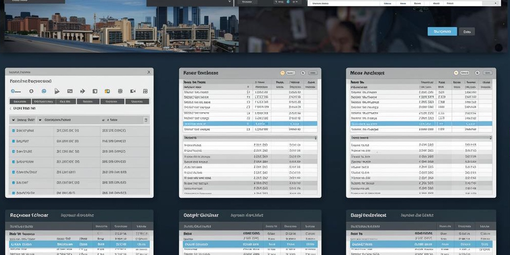Click the gray button beside the blue banner button
Screen dimensions: 510x255
[x=466, y=32]
